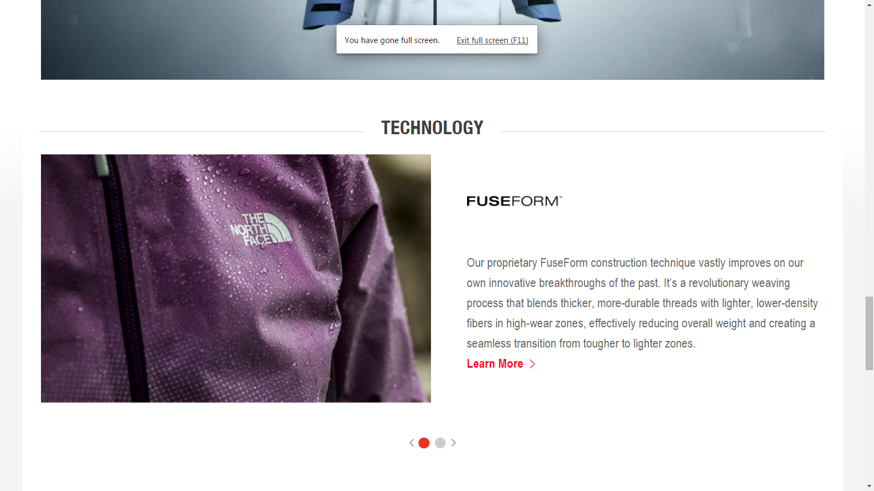
Task: Click the next slide arrow in carousel
Action: [453, 443]
